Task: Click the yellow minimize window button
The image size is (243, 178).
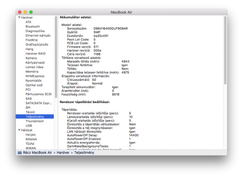Action: (x=25, y=12)
